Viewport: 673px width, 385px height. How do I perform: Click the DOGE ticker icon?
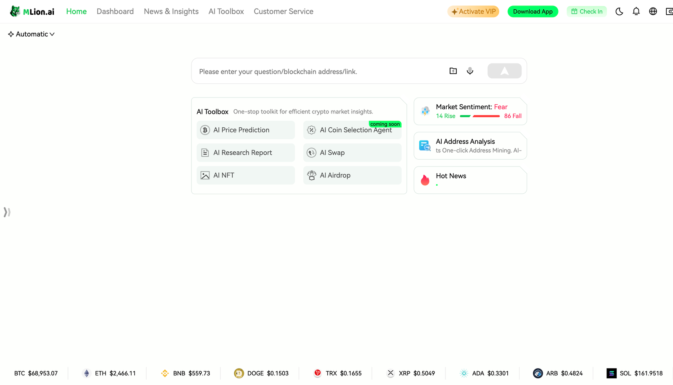(239, 373)
